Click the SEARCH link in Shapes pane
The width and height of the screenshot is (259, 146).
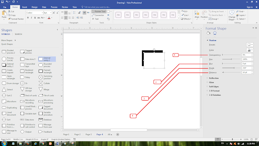tap(18, 34)
